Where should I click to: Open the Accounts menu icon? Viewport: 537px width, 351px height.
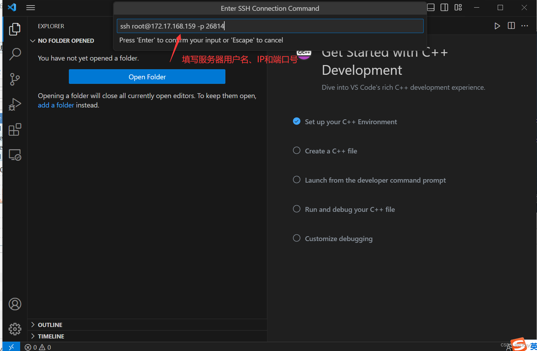click(15, 304)
